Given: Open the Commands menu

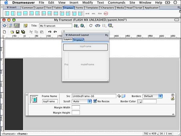Looking at the screenshot, I should (117, 3).
